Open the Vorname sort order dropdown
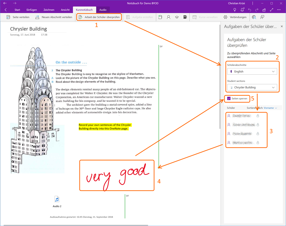286x226 pixels. click(270, 108)
